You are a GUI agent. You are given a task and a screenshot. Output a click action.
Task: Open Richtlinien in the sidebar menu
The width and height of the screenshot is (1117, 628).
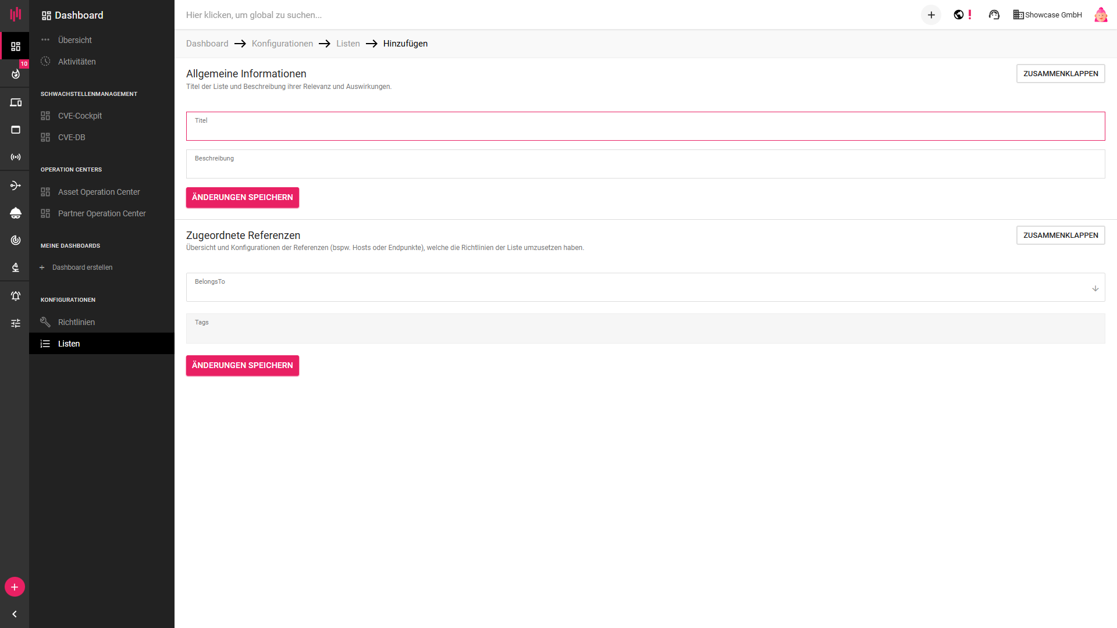pyautogui.click(x=76, y=322)
